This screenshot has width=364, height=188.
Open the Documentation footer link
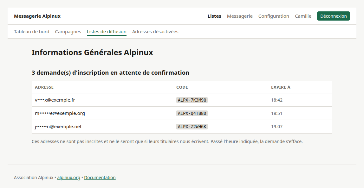click(x=100, y=178)
